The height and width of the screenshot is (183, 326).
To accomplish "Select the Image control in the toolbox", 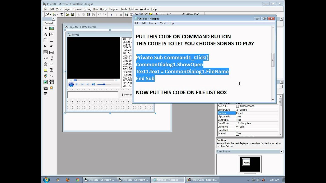I will tap(45, 82).
